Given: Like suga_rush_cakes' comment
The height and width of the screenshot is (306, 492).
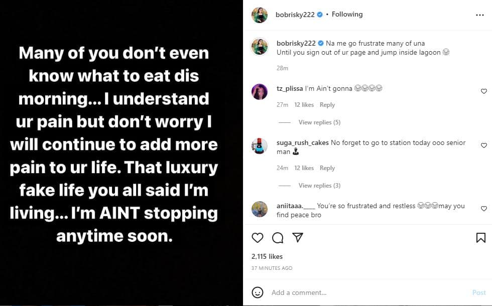Looking at the screenshot, I should (484, 145).
